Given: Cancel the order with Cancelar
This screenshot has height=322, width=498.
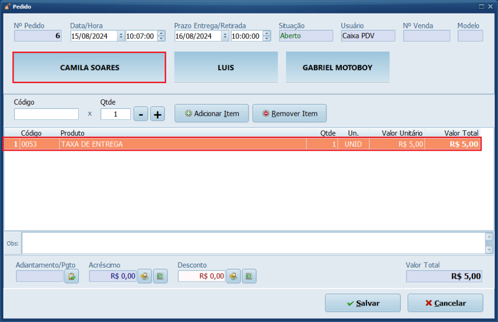Looking at the screenshot, I should (x=445, y=303).
